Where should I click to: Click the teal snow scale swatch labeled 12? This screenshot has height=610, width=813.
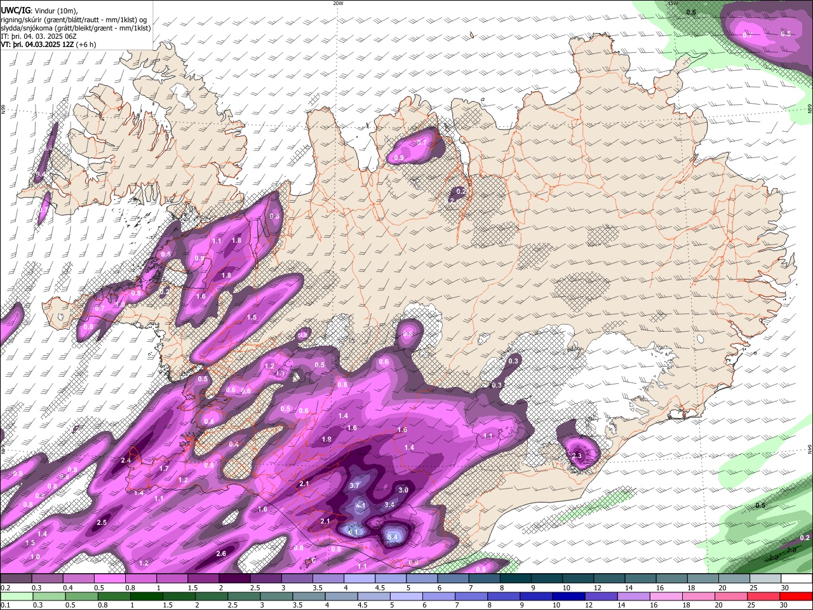click(x=610, y=578)
